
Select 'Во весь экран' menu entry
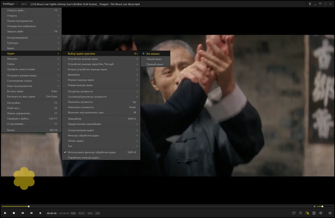(x=31, y=91)
